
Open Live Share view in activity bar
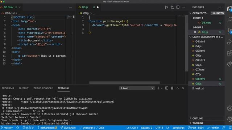[229, 64]
